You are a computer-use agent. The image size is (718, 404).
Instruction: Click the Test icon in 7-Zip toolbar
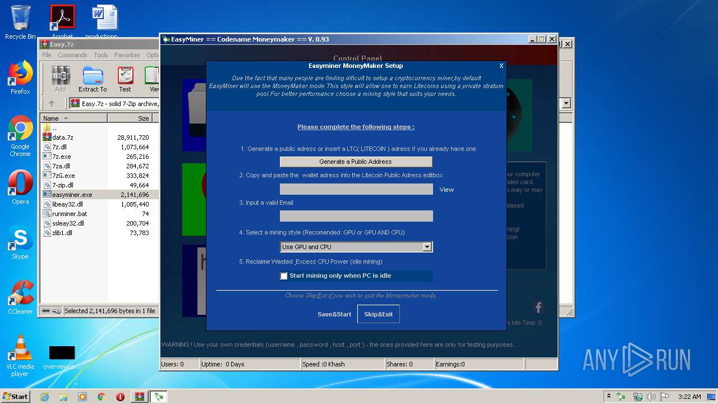(x=125, y=79)
